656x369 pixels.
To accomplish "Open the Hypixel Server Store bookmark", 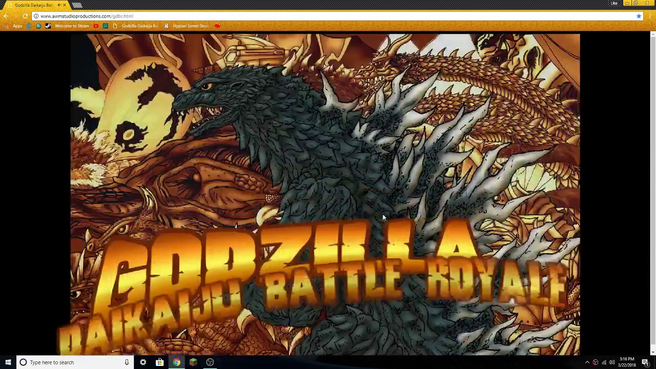I will [x=187, y=26].
